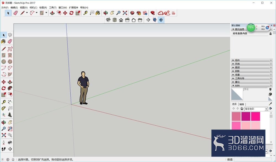Expand the 组件 panel
Image resolution: width=276 pixels, height=162 pixels.
tap(252, 60)
